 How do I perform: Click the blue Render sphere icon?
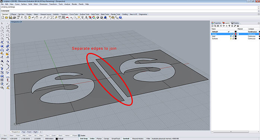pyautogui.click(x=105, y=17)
